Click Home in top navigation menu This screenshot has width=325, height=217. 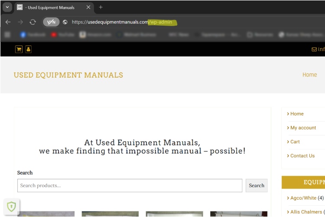click(309, 75)
